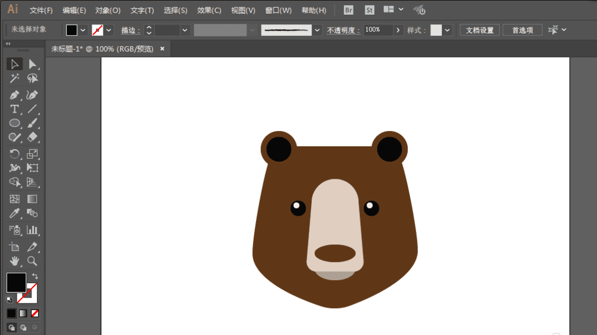
Task: Expand the brush definition dropdown
Action: (318, 30)
